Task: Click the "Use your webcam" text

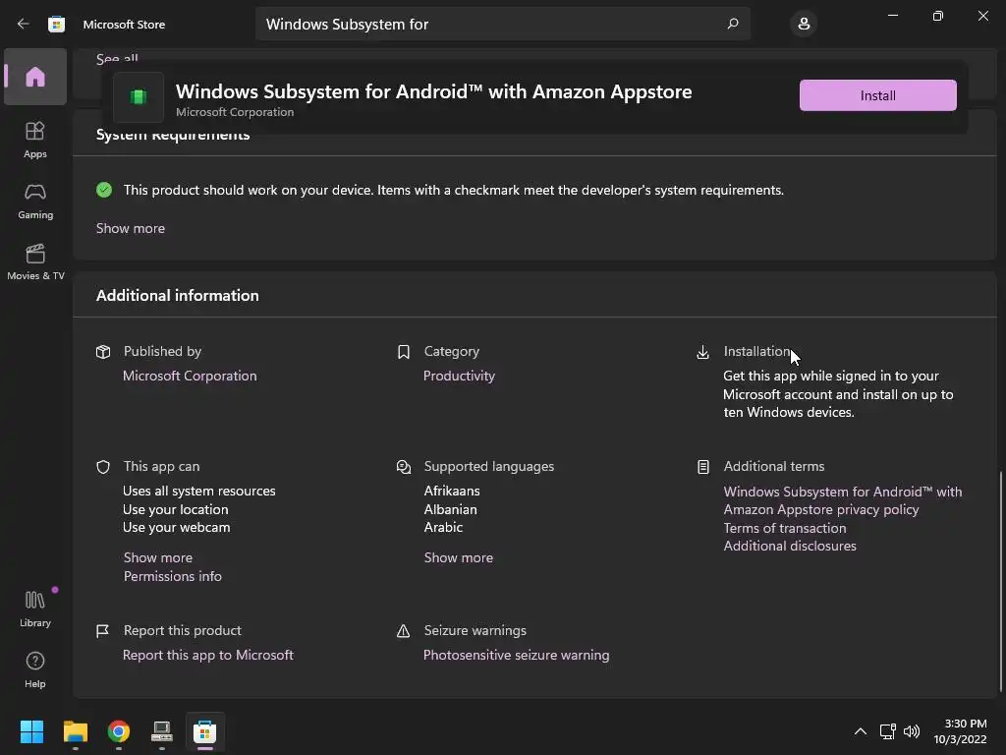Action: point(176,528)
